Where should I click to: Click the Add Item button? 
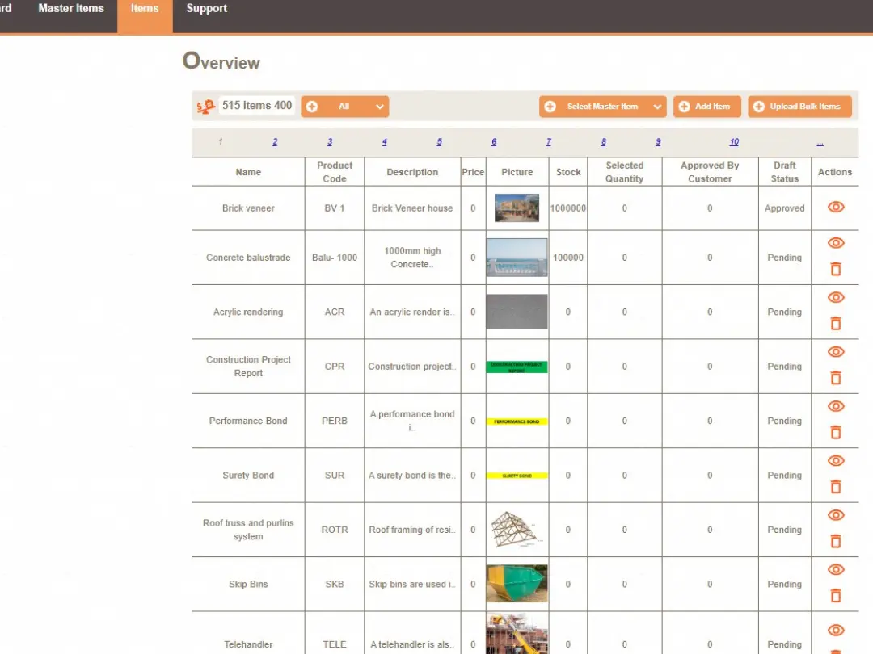pyautogui.click(x=706, y=107)
